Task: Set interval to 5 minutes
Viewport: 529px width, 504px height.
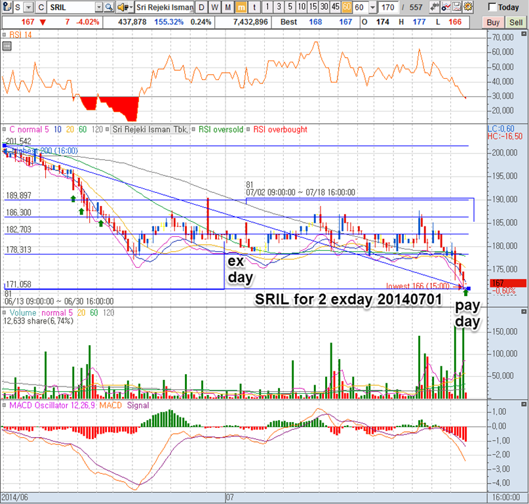Action: tap(290, 7)
